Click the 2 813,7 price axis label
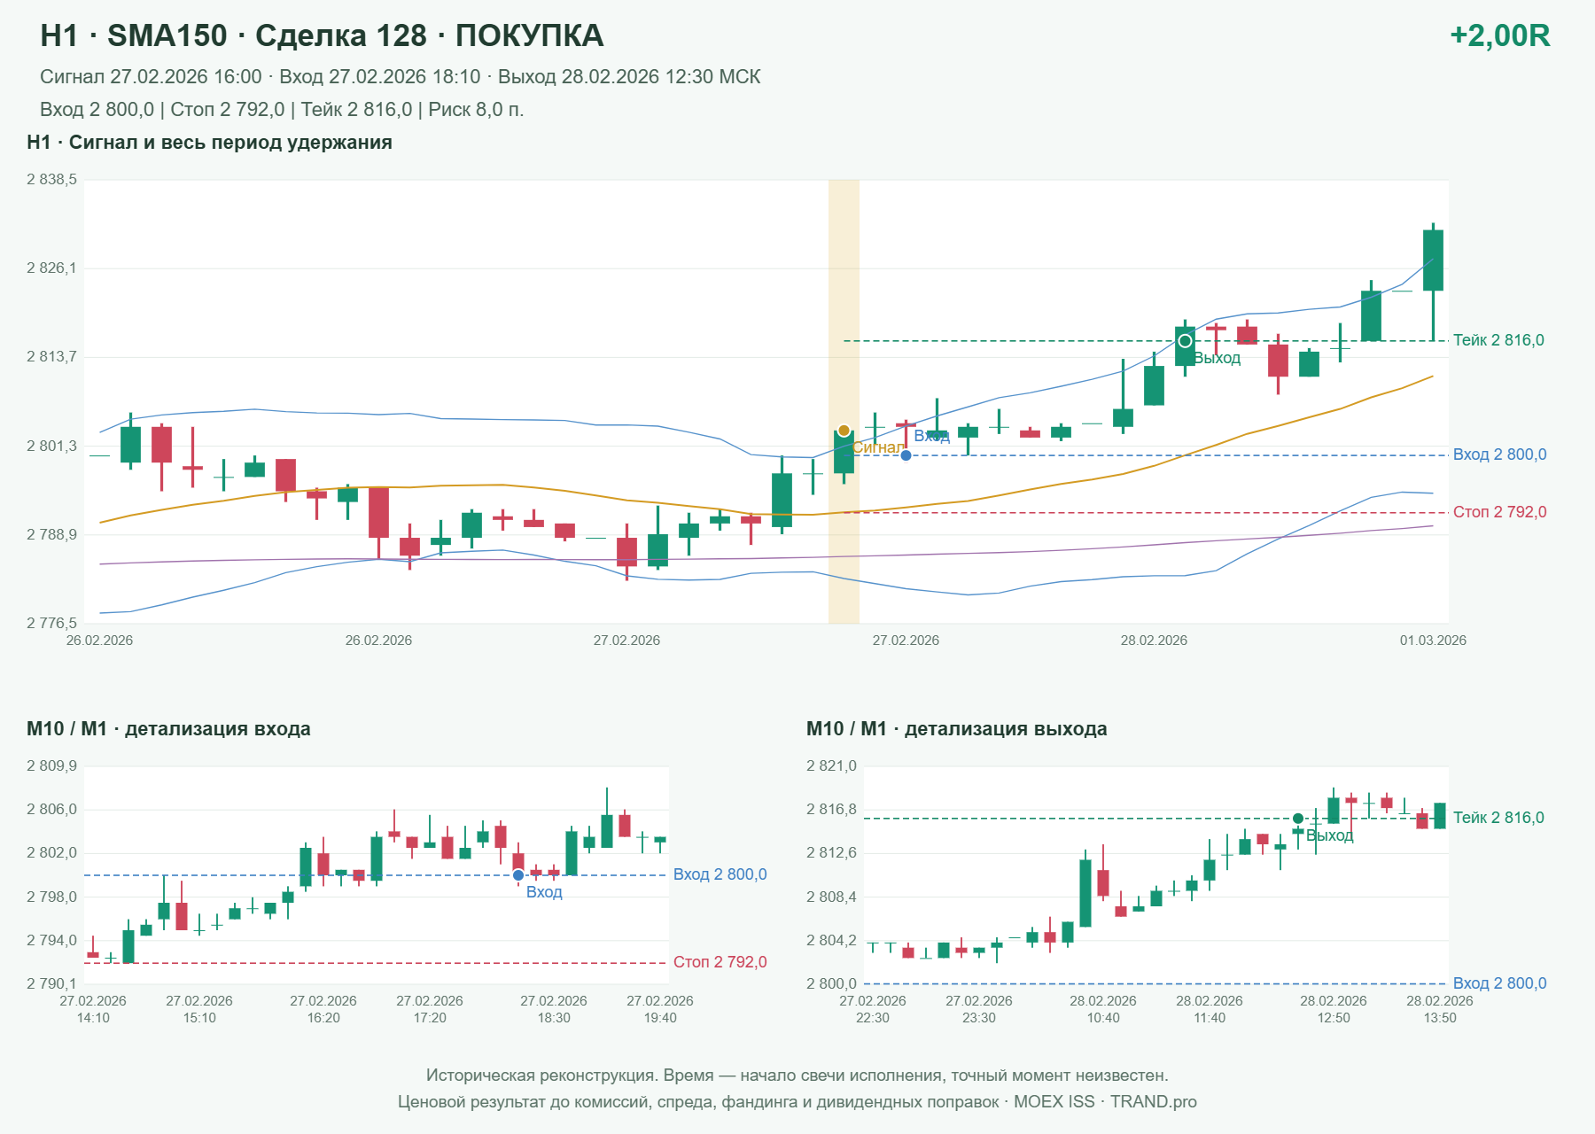The image size is (1595, 1134). [51, 357]
